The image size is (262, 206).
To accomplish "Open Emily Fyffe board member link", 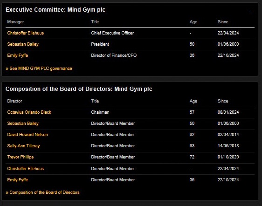I will pyautogui.click(x=18, y=179).
